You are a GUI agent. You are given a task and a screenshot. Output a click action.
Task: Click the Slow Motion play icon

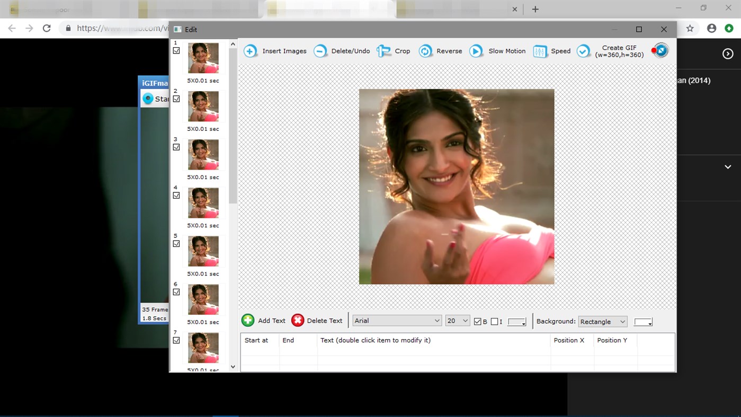476,51
